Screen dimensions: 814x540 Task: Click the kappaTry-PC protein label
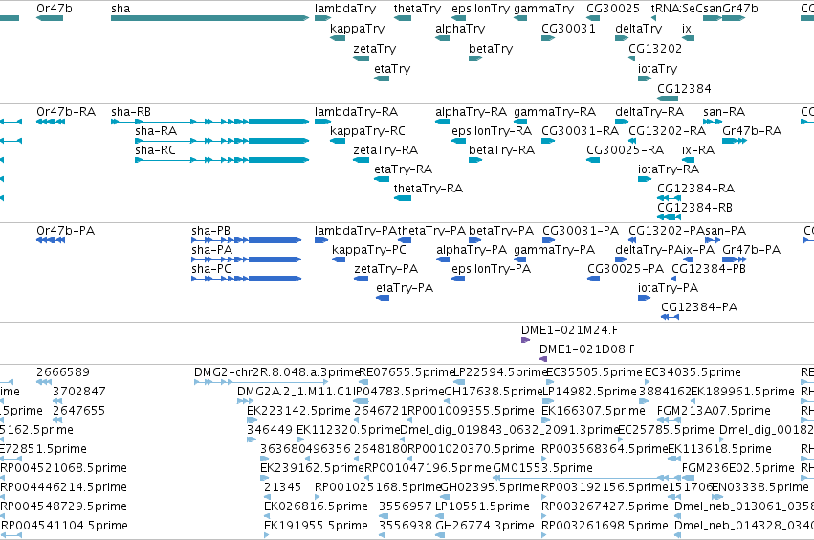coord(369,250)
